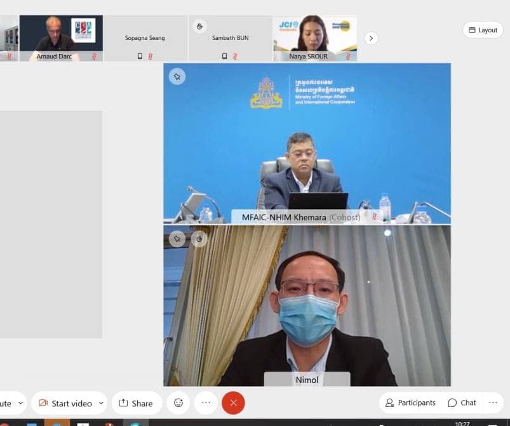Click raised hand icon on Nimol's video

tap(199, 239)
